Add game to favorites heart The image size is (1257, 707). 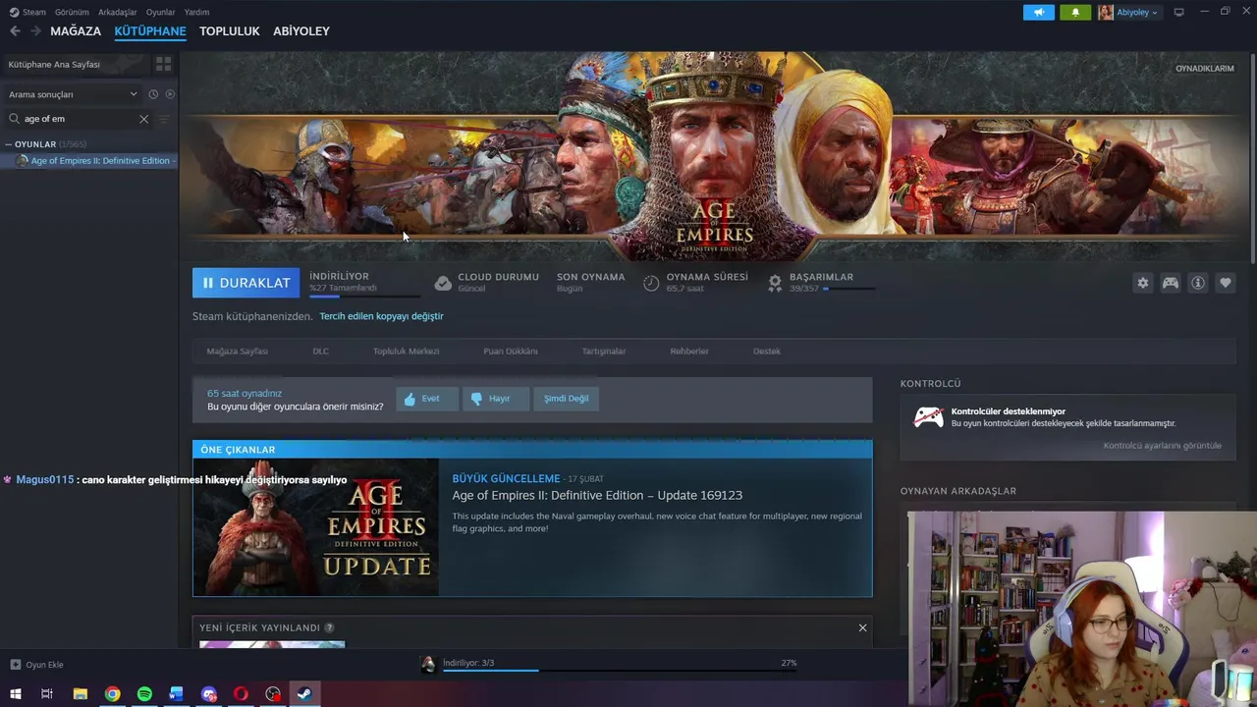(1226, 283)
